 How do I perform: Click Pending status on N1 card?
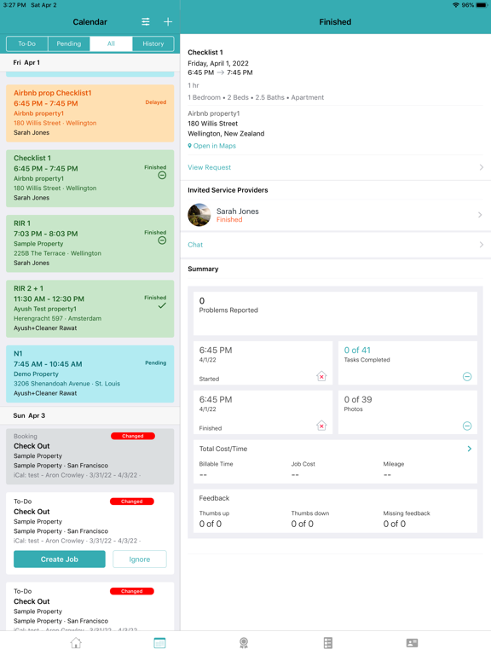pyautogui.click(x=156, y=362)
